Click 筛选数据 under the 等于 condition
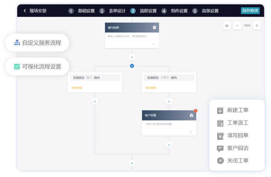The width and height of the screenshot is (271, 177). click(x=76, y=88)
